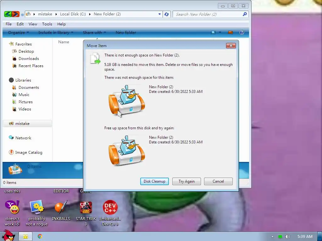Select Favorites in the navigation pane

[x=23, y=44]
